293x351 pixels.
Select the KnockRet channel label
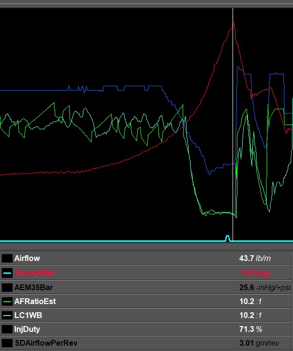[x=35, y=273]
